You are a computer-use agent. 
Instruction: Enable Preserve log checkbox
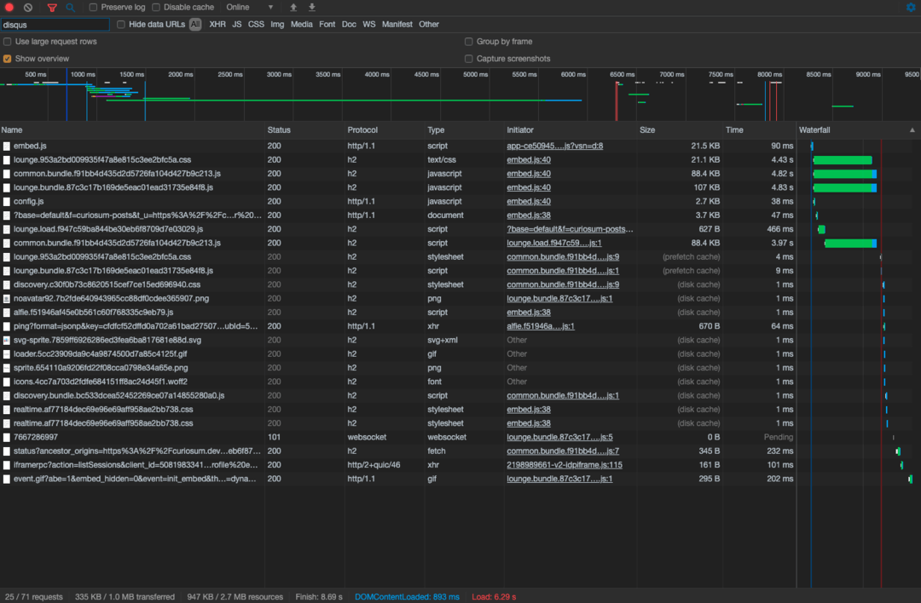[94, 8]
